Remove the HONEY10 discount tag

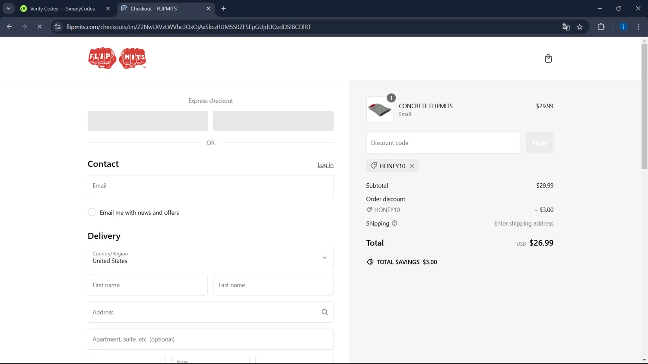412,166
